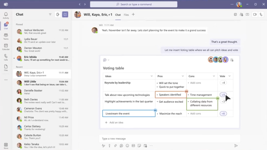The height and width of the screenshot is (150, 267).
Task: Open Settings and more ellipsis in title bar
Action: (232, 4)
